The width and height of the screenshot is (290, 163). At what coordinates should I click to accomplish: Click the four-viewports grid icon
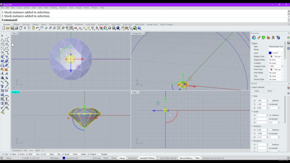coord(72,28)
